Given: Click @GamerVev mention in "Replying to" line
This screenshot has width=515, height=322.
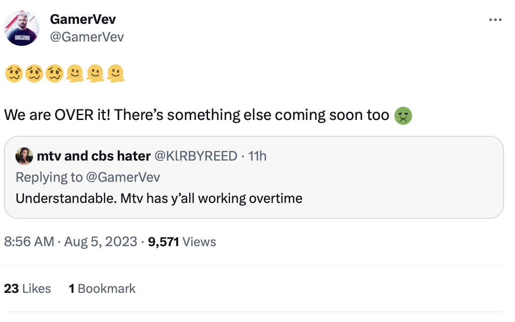Looking at the screenshot, I should point(123,177).
